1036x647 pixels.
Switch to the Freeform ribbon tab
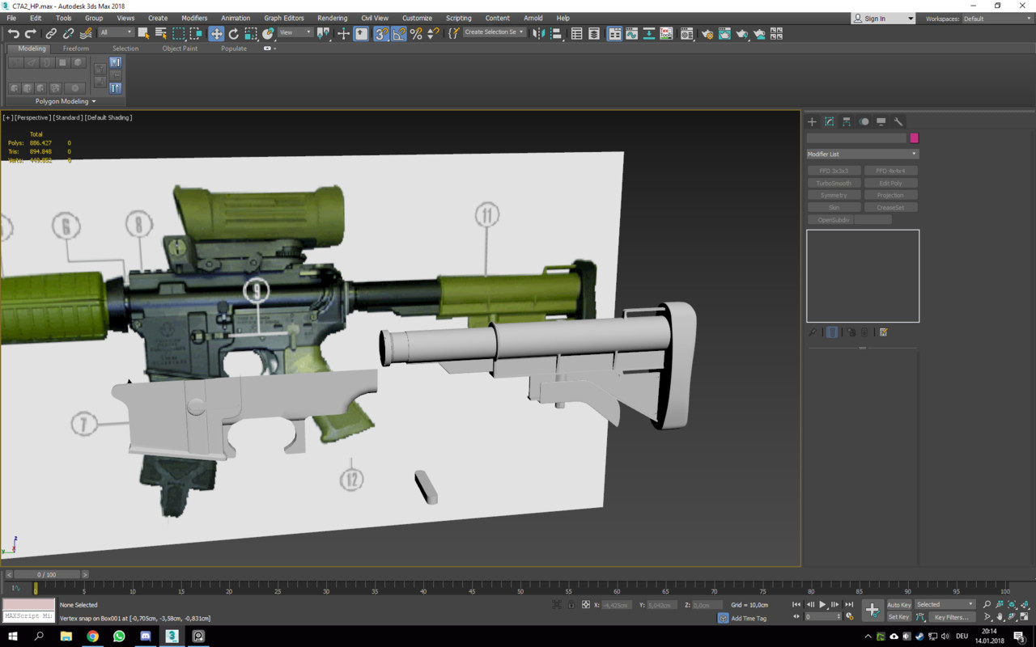(75, 48)
